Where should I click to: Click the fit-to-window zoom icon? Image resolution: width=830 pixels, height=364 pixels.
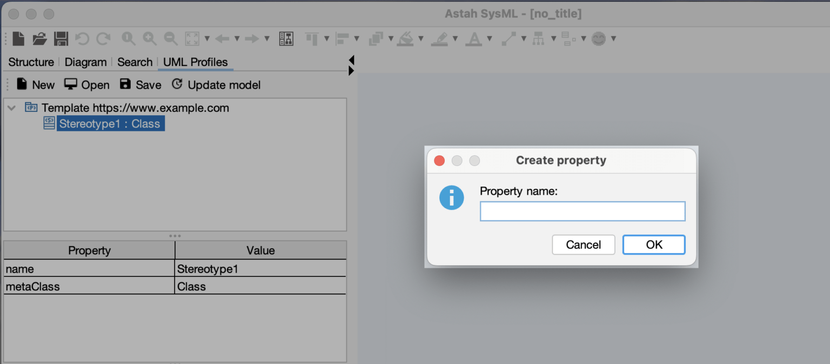(x=193, y=38)
